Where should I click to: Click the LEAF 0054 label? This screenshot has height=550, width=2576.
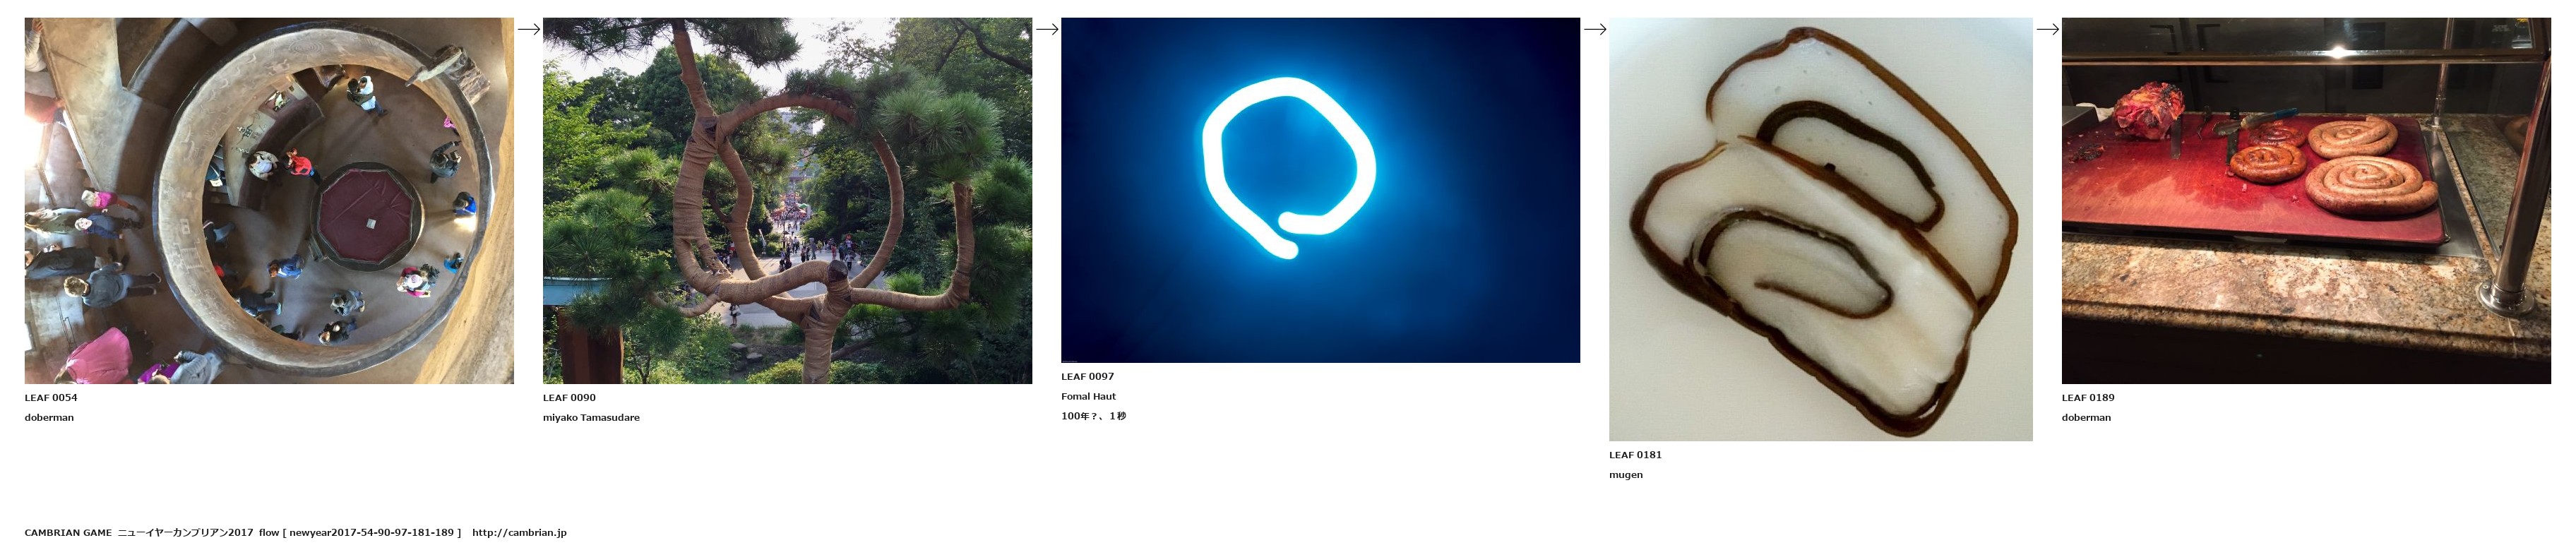[x=51, y=398]
